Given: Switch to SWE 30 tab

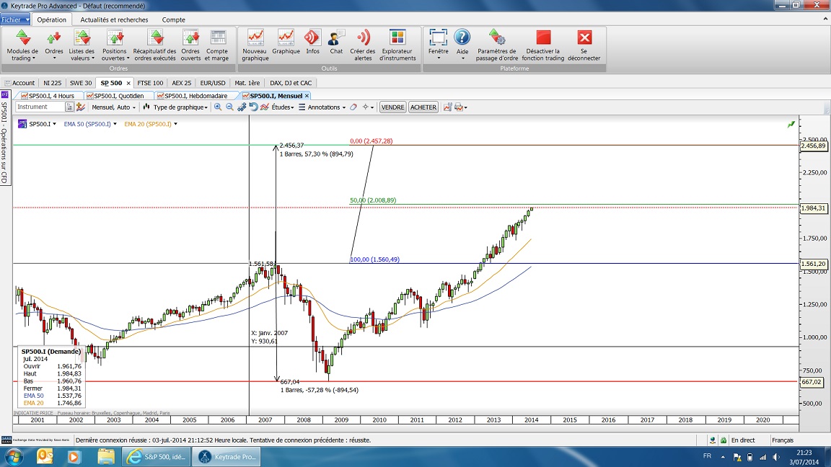Looking at the screenshot, I should [x=81, y=83].
